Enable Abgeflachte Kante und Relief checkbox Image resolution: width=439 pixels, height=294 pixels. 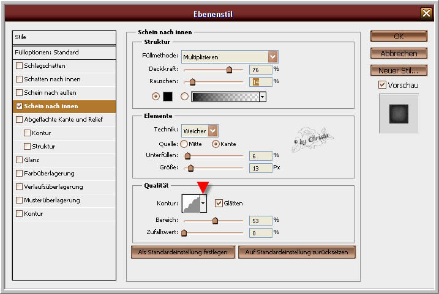20,119
